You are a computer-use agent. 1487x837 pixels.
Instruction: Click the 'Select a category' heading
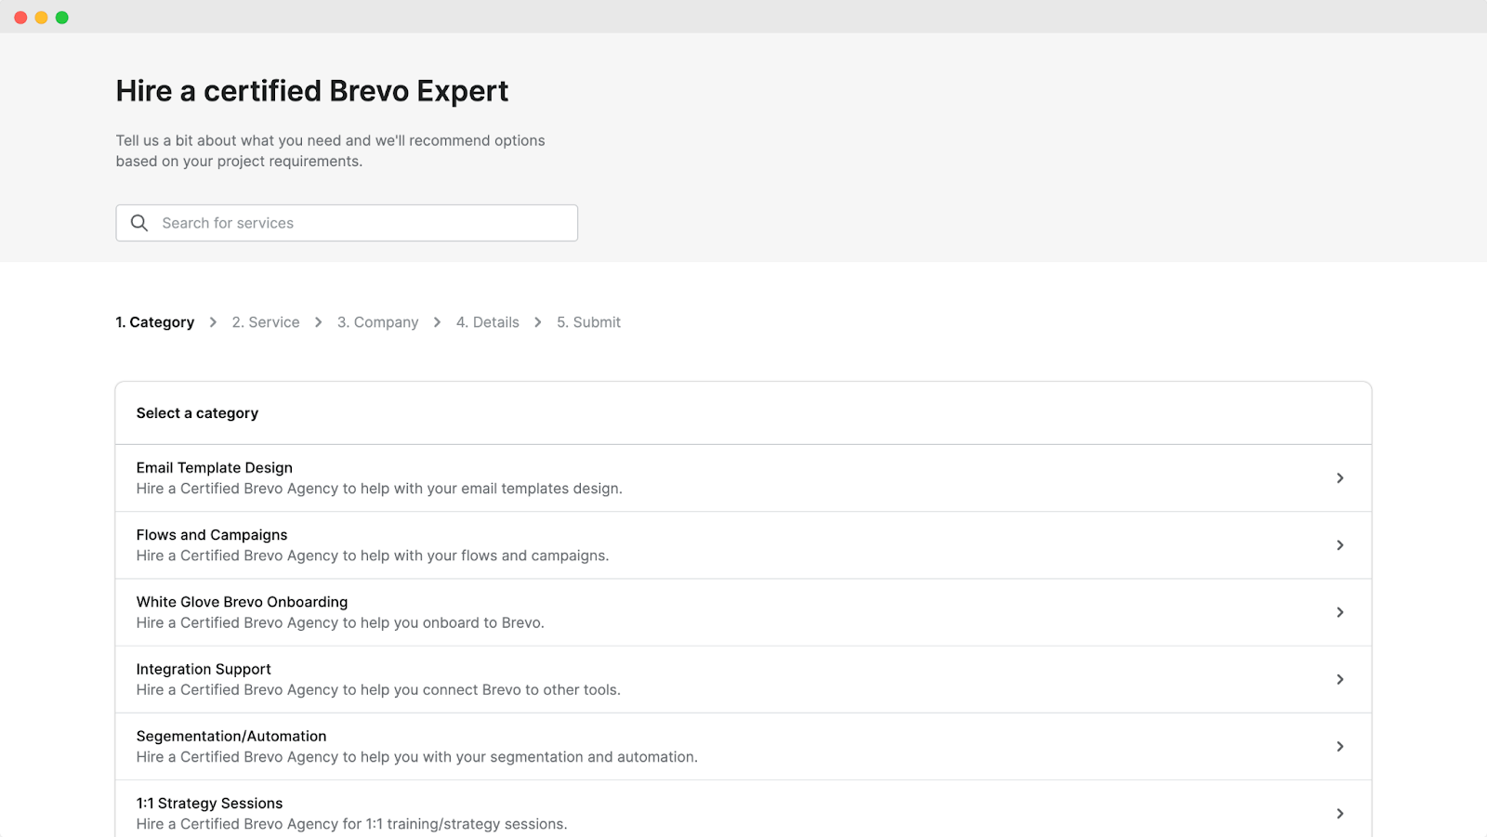pos(197,413)
